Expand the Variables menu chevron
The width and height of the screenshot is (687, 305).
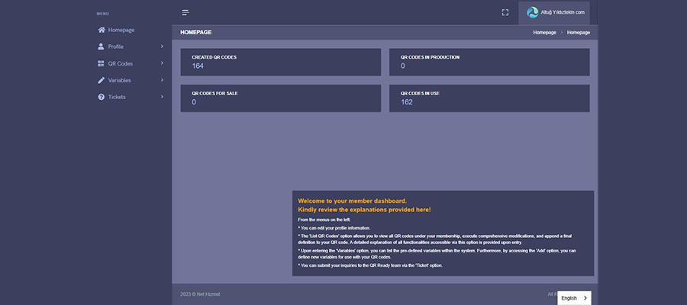tap(162, 80)
